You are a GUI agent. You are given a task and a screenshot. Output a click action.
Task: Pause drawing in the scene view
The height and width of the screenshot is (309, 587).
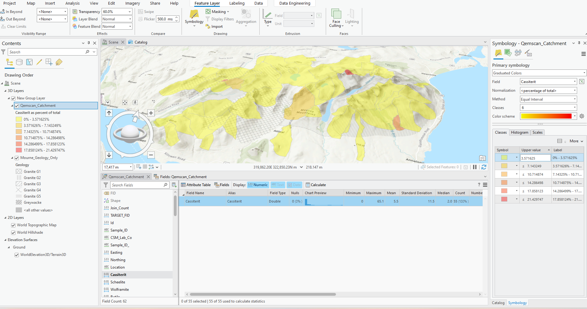[475, 167]
